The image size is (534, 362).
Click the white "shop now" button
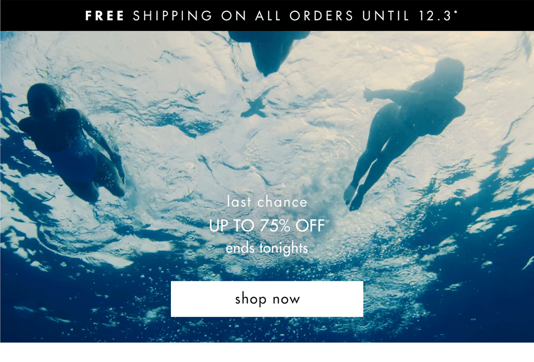pyautogui.click(x=267, y=299)
